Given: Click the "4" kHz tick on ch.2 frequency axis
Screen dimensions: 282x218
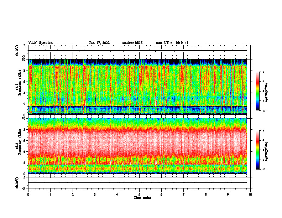Looking at the screenshot, I should 25,152.
